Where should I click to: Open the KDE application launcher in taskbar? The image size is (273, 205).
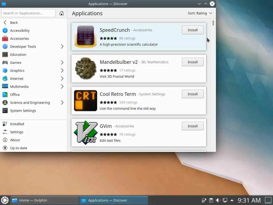[5, 200]
